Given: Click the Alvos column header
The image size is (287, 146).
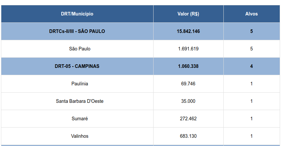Looking at the screenshot, I should [251, 14].
